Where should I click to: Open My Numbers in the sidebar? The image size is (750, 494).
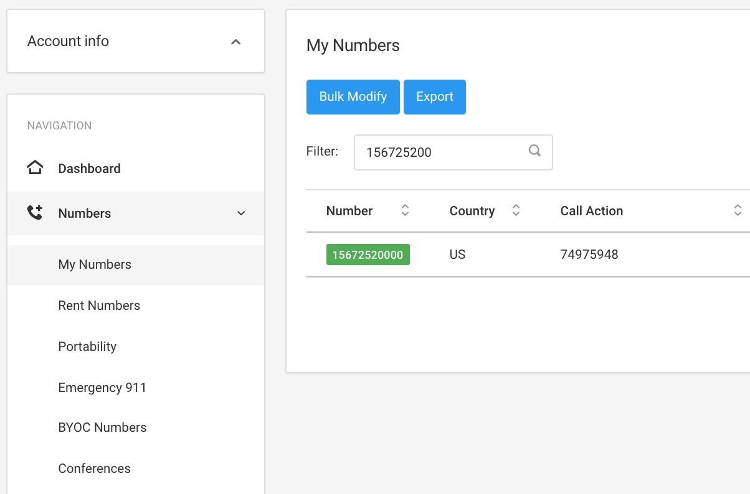tap(136, 265)
